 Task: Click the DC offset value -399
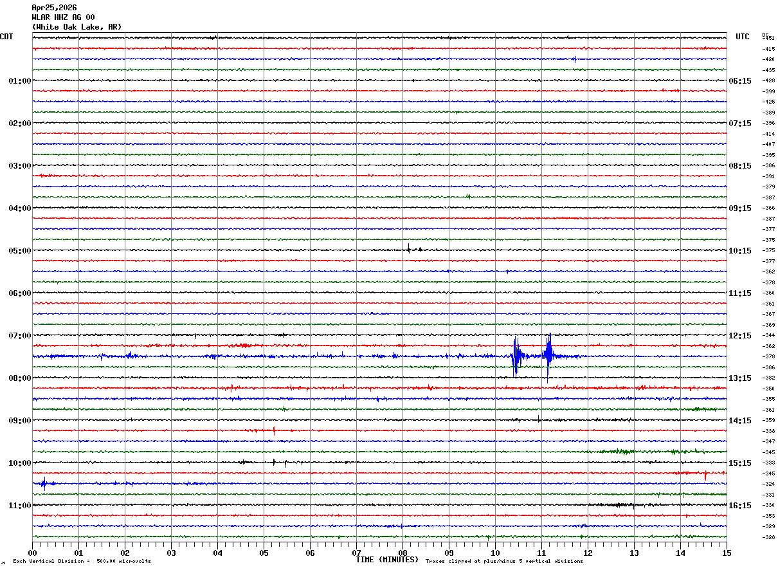pos(768,91)
